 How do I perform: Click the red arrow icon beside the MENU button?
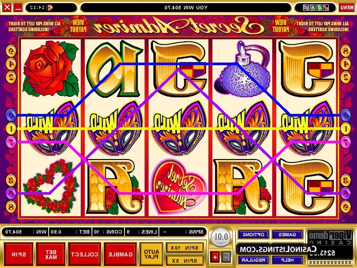click(326, 8)
